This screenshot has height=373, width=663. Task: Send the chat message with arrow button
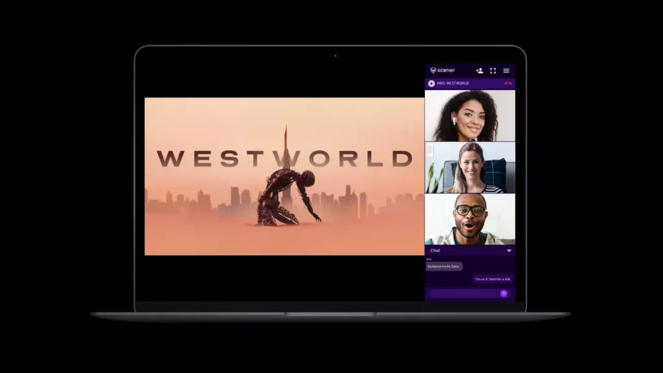504,293
